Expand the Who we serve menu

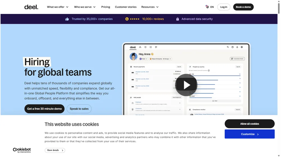85,7
